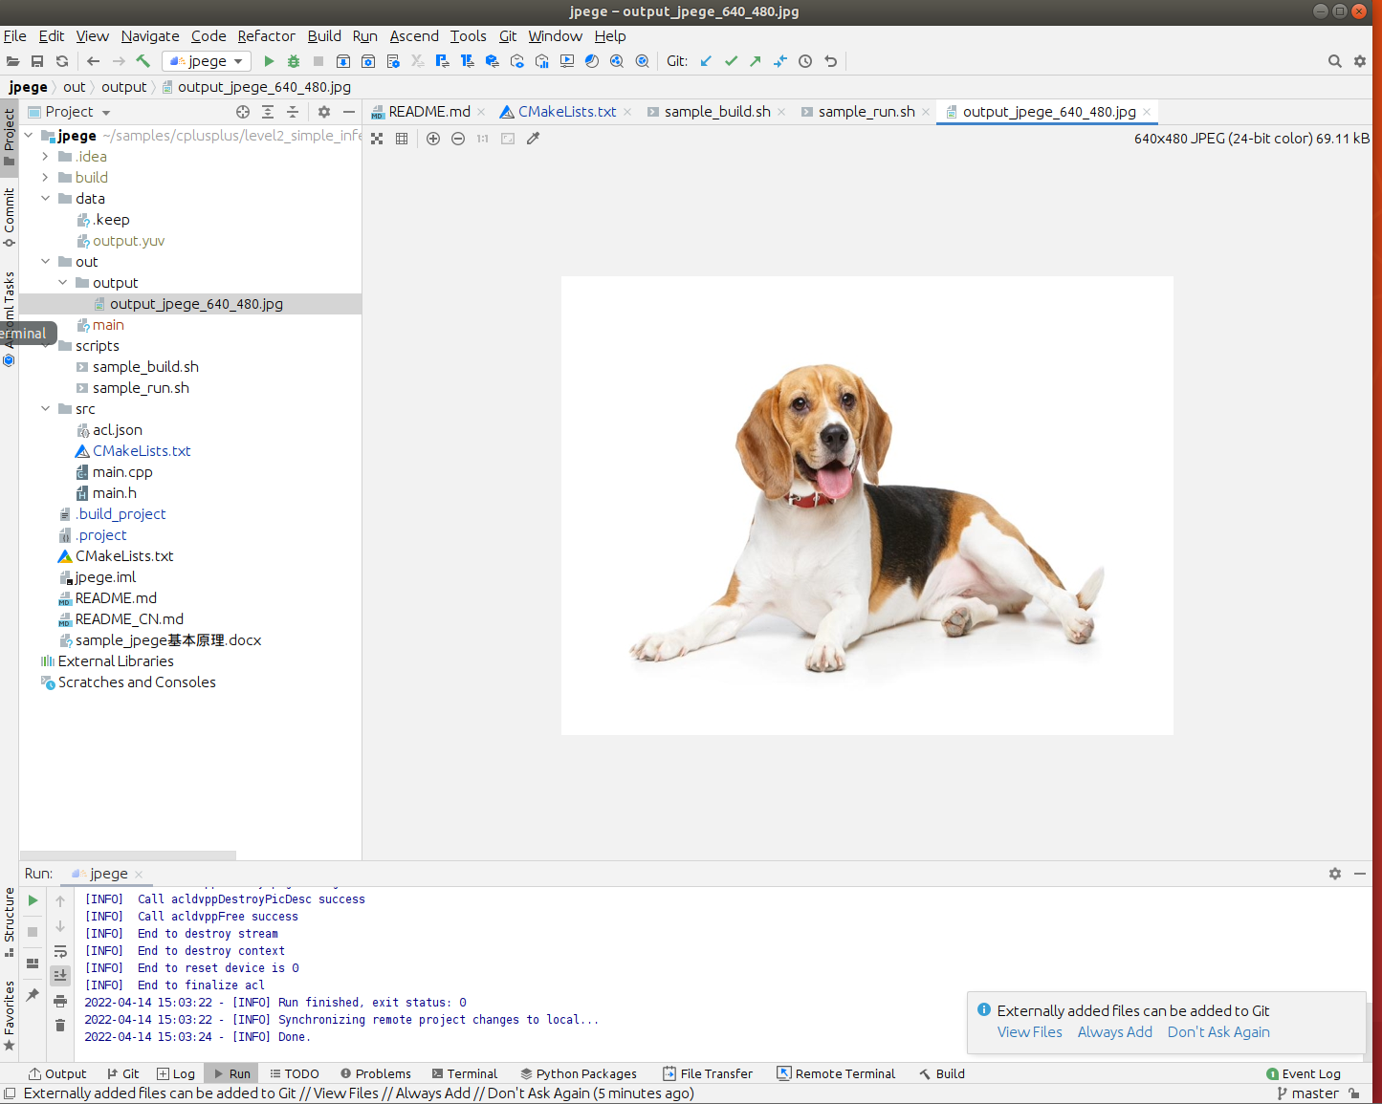Switch to the sample_build.sh editor tab
The height and width of the screenshot is (1104, 1382).
[716, 112]
